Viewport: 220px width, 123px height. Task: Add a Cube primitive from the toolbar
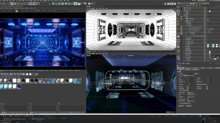coord(53,4)
